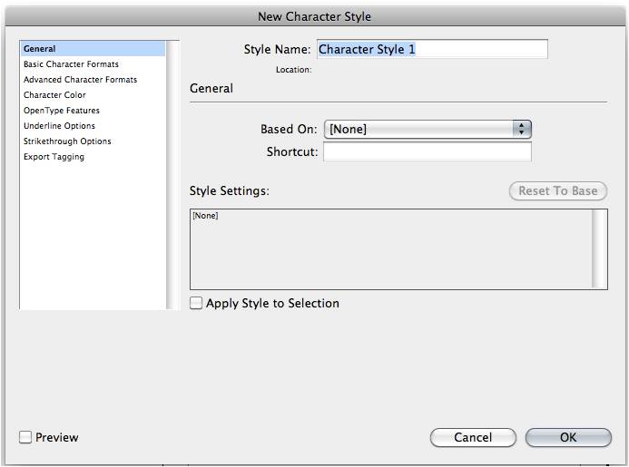Screen dimensions: 629x467
Task: Click inside the Style Settings box
Action: (391, 249)
